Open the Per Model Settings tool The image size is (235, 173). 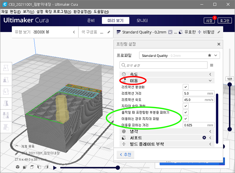(6, 115)
